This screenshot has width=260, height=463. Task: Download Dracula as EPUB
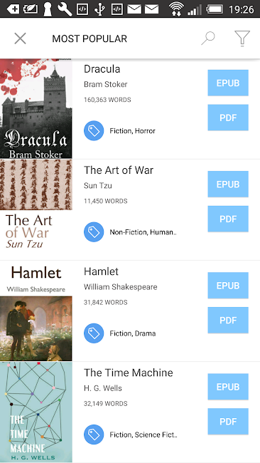[228, 83]
